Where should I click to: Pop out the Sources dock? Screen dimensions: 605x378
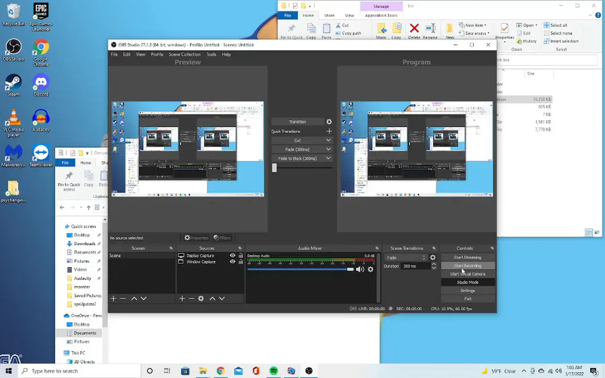pos(239,248)
